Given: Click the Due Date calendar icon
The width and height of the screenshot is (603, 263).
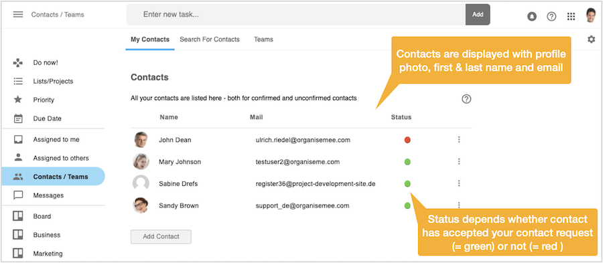Looking at the screenshot, I should click(x=18, y=118).
